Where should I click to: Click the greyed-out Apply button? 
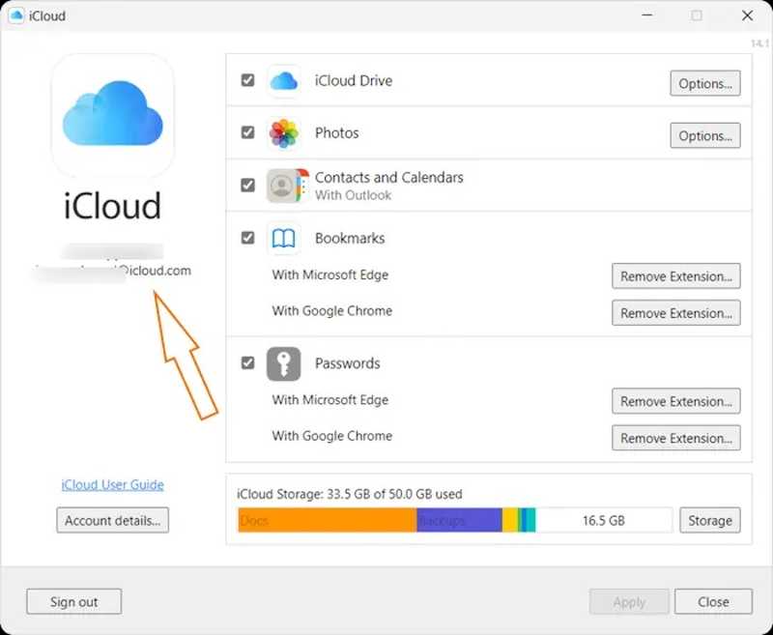coord(629,601)
